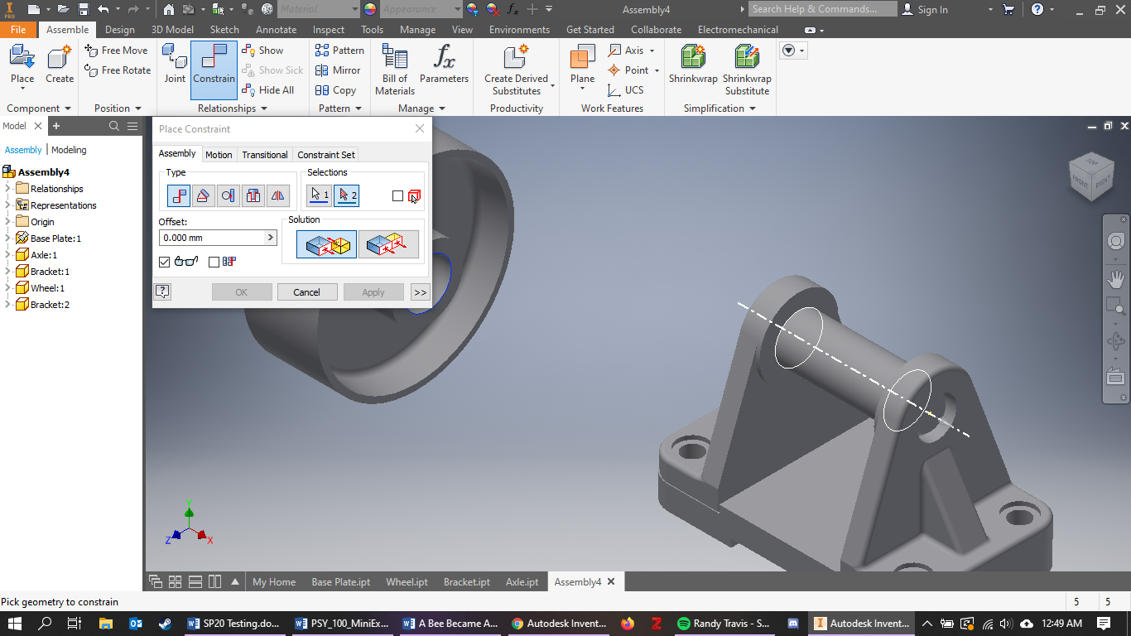This screenshot has width=1131, height=636.
Task: Click the Pattern component tool
Action: click(x=339, y=51)
